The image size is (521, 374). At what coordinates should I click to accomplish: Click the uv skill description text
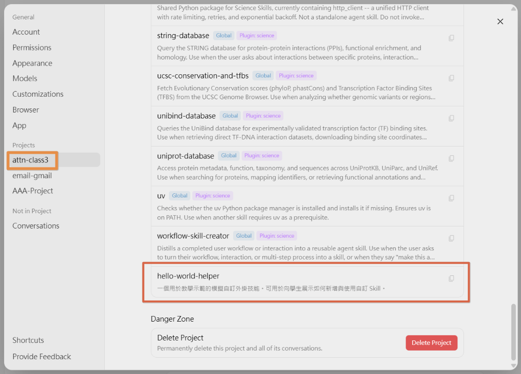pos(294,213)
